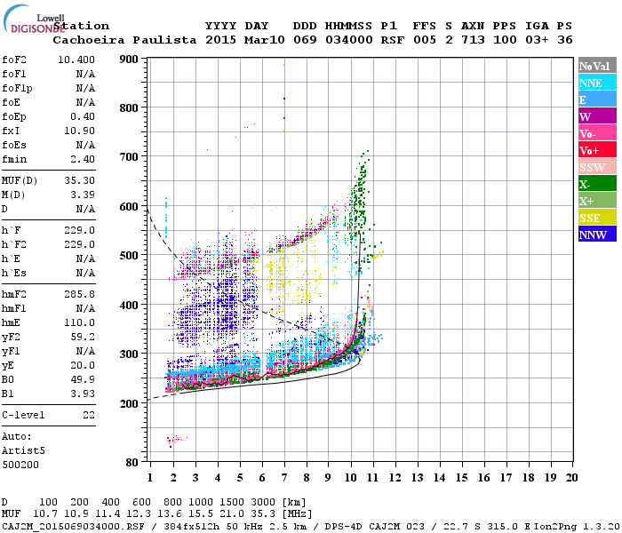Image resolution: width=622 pixels, height=533 pixels.
Task: Select the E blue legend swatch
Action: coord(597,99)
